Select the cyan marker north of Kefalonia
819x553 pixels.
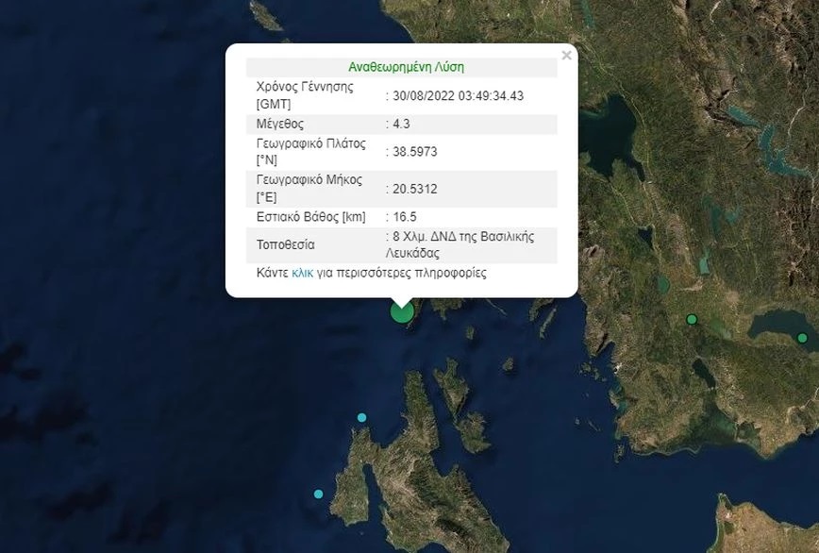pos(361,417)
